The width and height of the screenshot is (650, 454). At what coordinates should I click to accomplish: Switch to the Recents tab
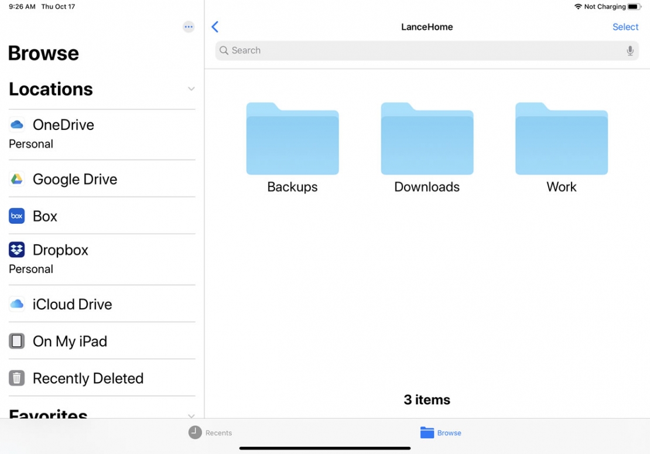point(210,432)
